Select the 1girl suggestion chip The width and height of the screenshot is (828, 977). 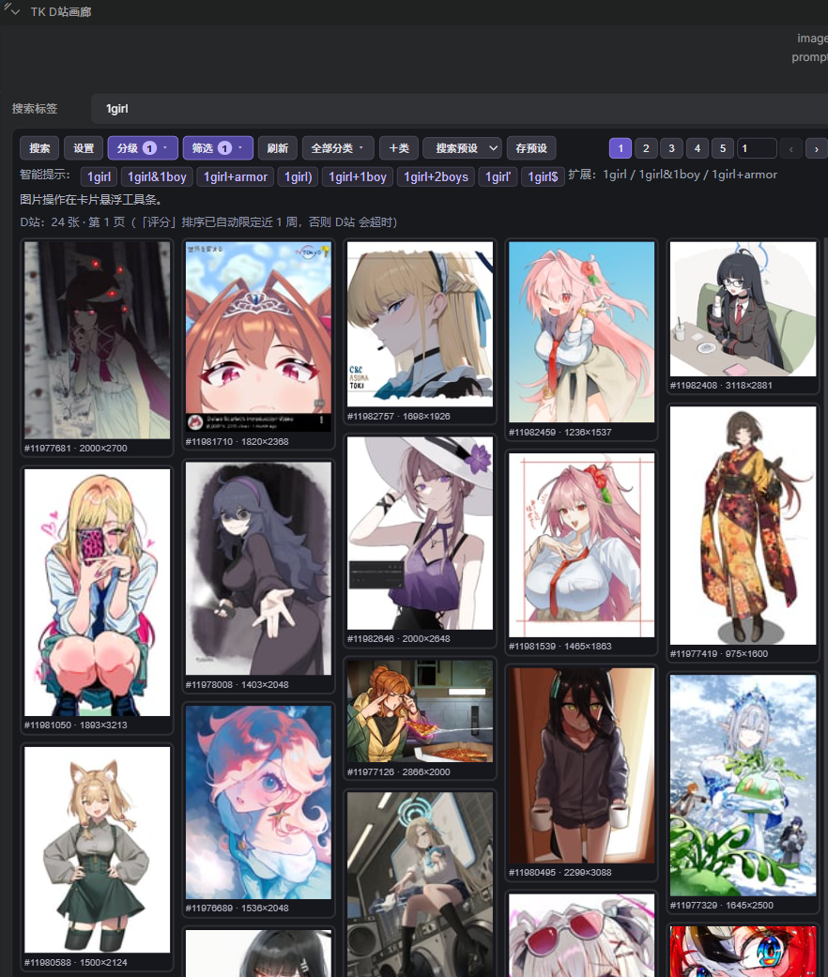[x=100, y=177]
